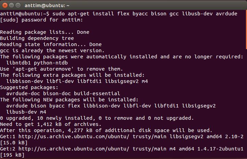247x159 pixels.
Task: Click 'gcc is already the newest version' line
Action: coord(52,50)
